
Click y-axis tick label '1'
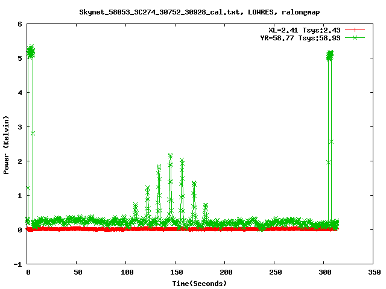[x=20, y=196]
